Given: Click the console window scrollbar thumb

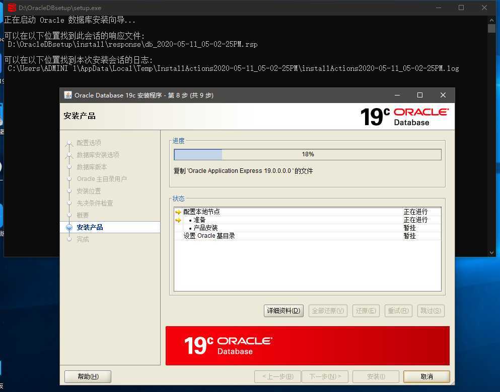Looking at the screenshot, I should point(491,28).
